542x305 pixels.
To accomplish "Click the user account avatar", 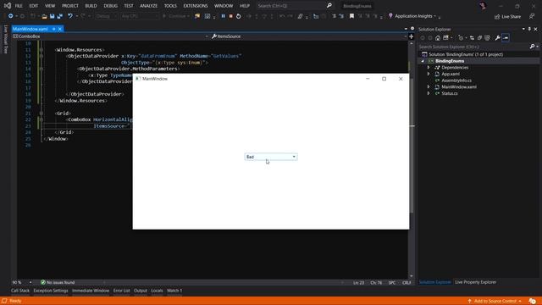I will [483, 6].
